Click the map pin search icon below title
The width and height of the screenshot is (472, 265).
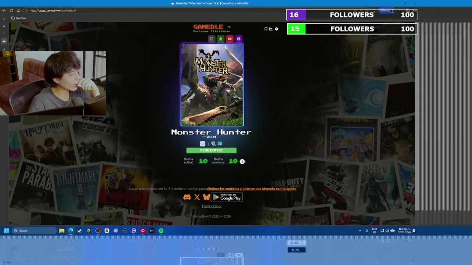(213, 144)
